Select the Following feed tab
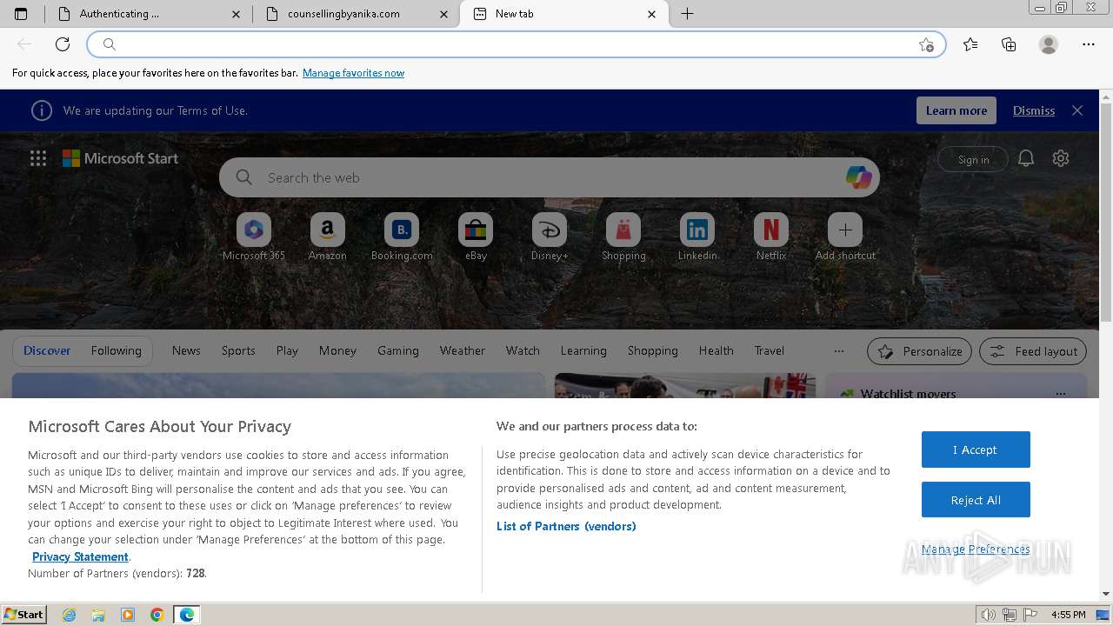1113x626 pixels. pos(116,350)
